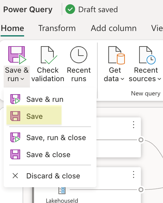Click the New query group label

click(x=146, y=93)
